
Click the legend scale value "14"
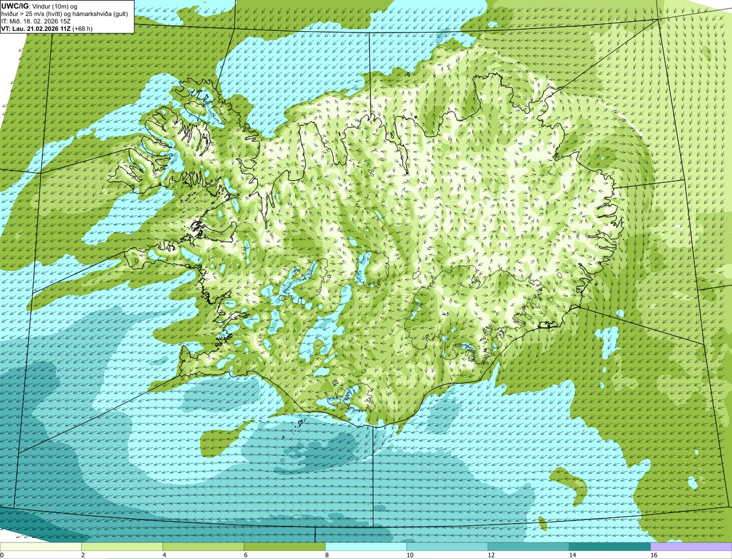[x=572, y=555]
